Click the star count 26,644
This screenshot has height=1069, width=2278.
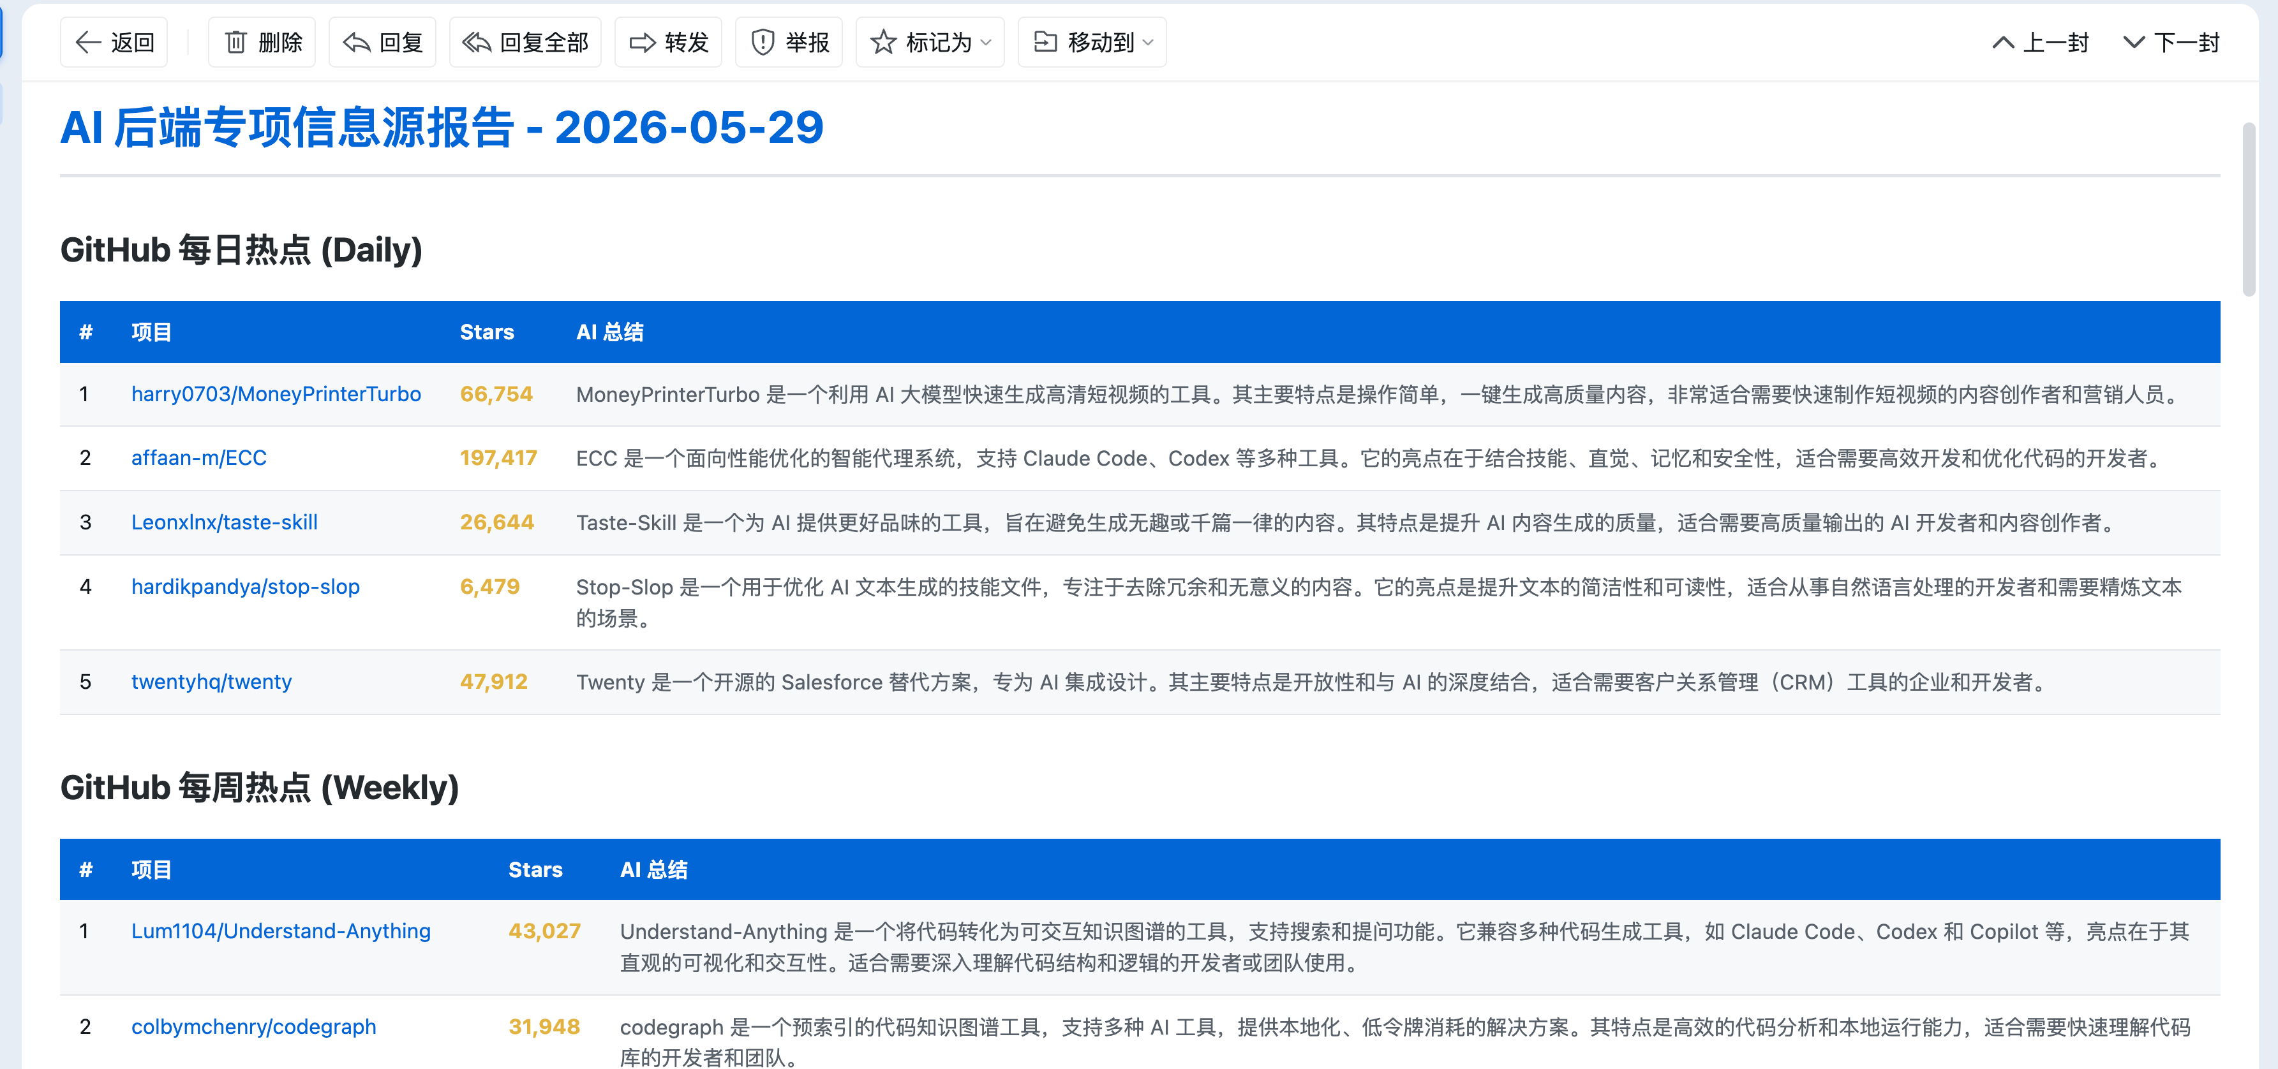(x=497, y=522)
